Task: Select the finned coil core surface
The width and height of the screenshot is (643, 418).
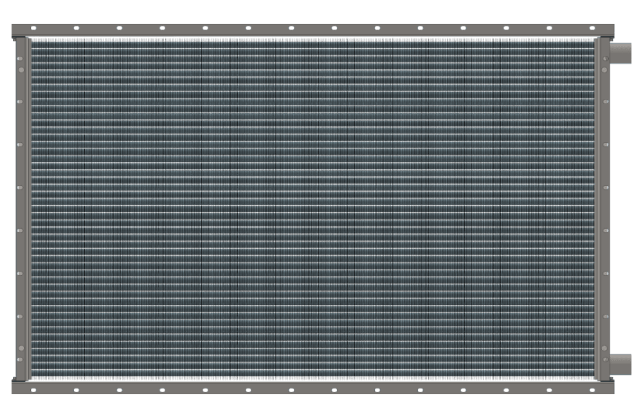Action: coord(312,209)
